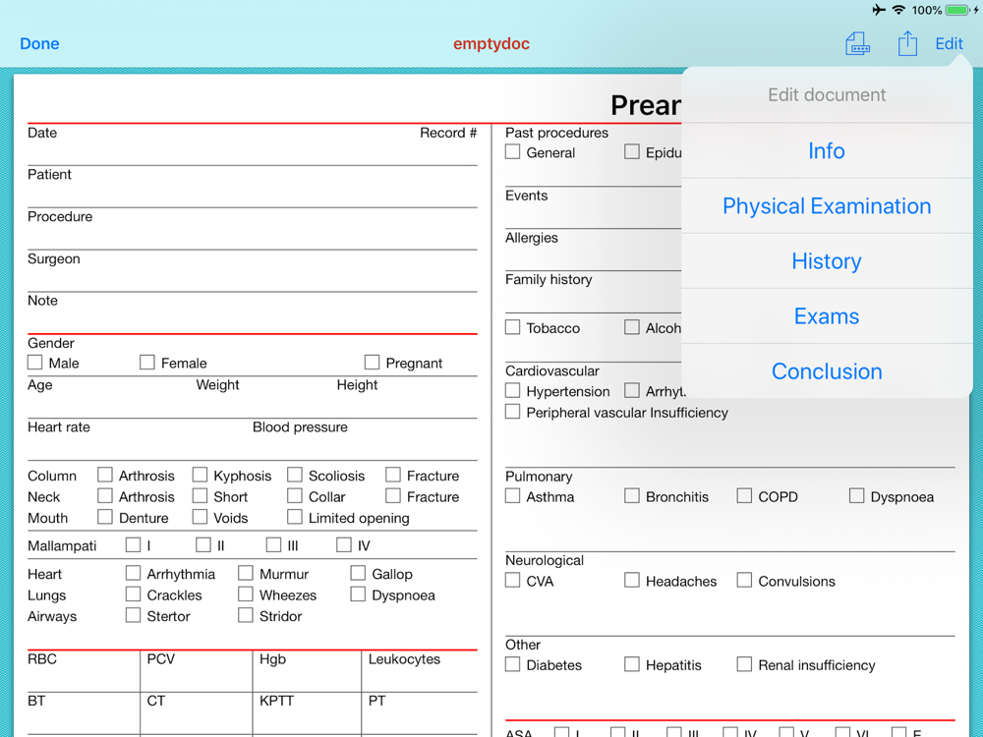983x737 pixels.
Task: Choose Exams from the Edit menu
Action: (827, 316)
